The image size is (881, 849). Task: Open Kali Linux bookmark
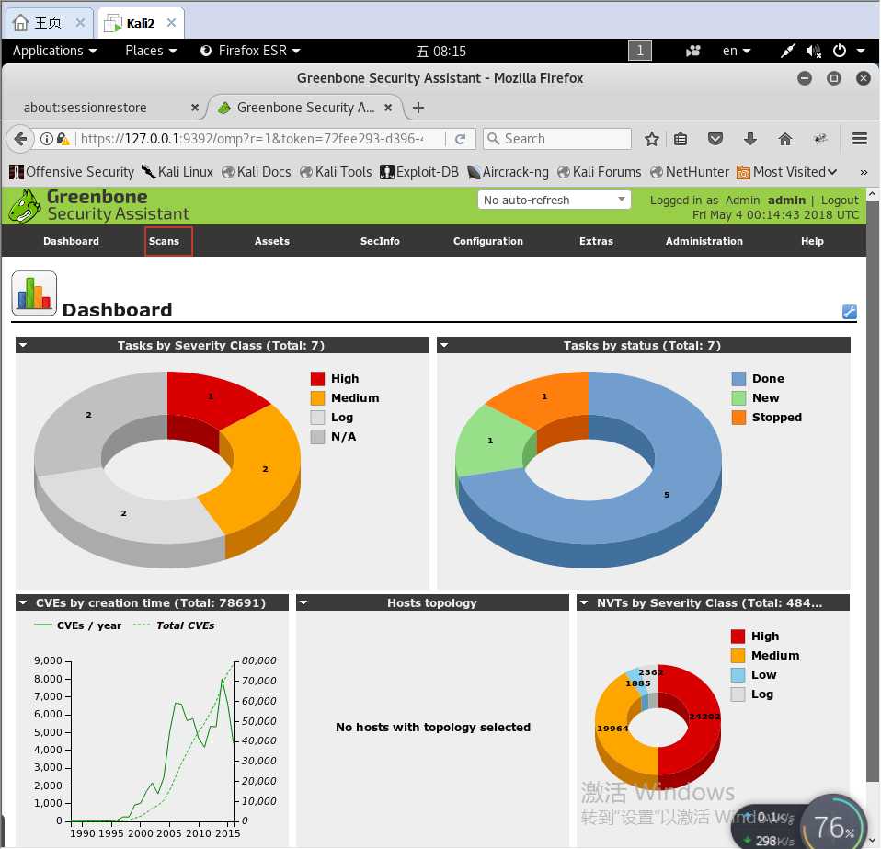coord(177,172)
